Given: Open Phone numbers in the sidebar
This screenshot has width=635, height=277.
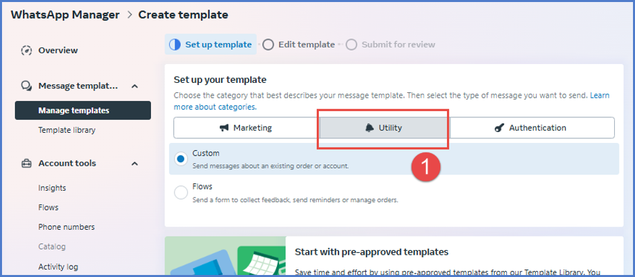Looking at the screenshot, I should pyautogui.click(x=66, y=227).
